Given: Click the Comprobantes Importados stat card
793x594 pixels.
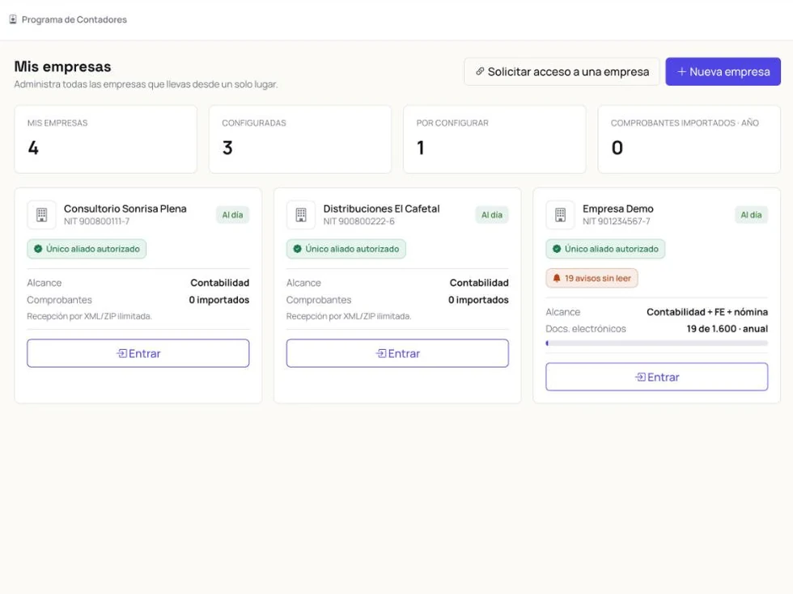Looking at the screenshot, I should click(689, 139).
